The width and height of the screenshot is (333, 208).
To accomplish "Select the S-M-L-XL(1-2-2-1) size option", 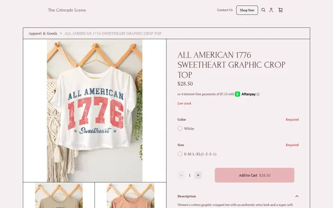I will (180, 154).
